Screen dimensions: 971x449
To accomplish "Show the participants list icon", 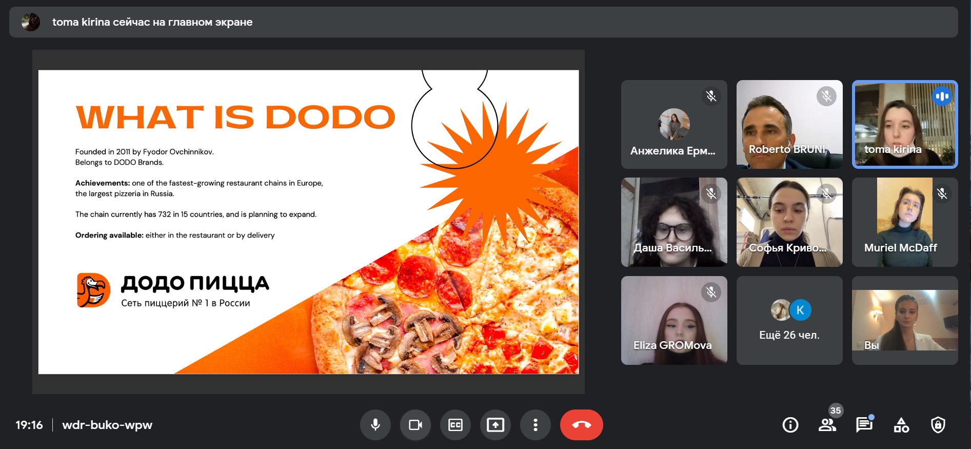I will tap(827, 425).
